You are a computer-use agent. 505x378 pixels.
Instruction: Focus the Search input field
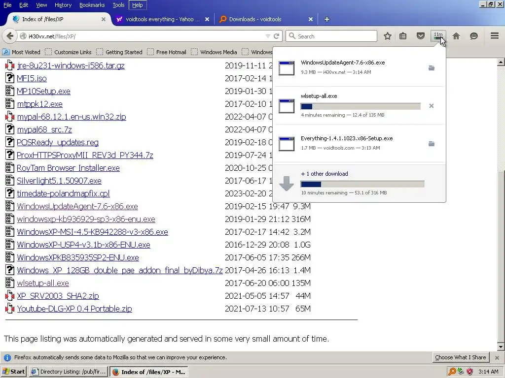point(331,36)
